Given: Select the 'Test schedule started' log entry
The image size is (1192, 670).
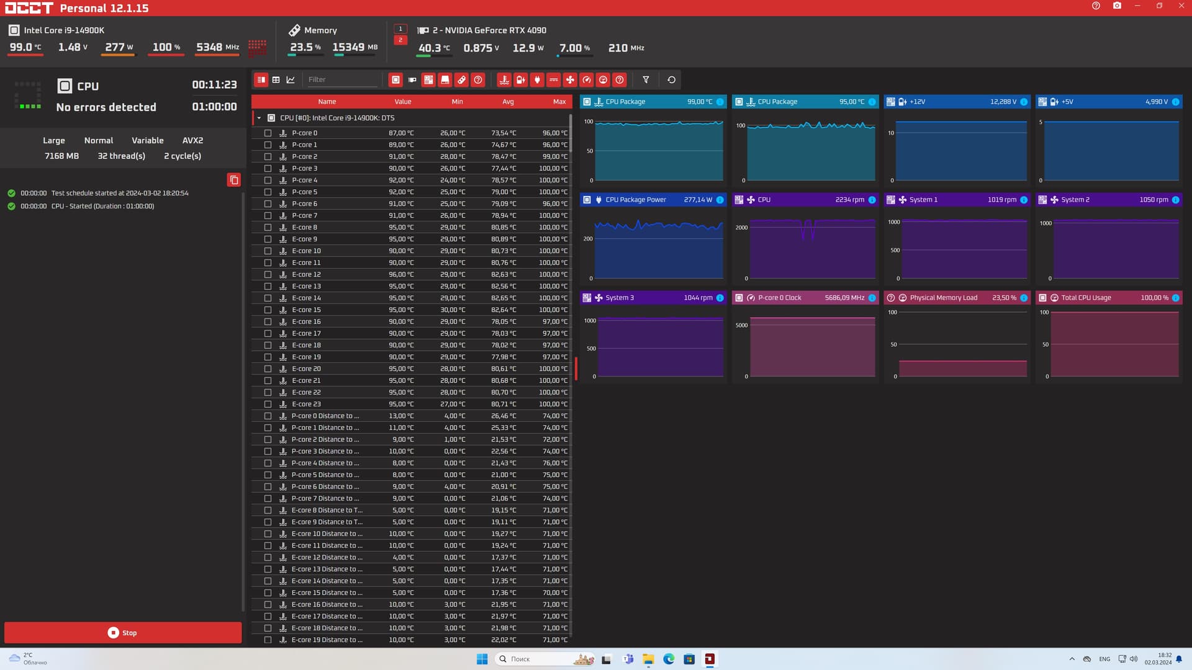Looking at the screenshot, I should point(120,193).
